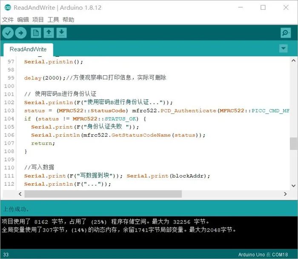Click the //写入数据 comment line
The height and width of the screenshot is (259, 298).
click(x=39, y=167)
